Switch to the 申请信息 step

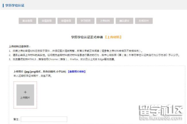[x=66, y=21]
